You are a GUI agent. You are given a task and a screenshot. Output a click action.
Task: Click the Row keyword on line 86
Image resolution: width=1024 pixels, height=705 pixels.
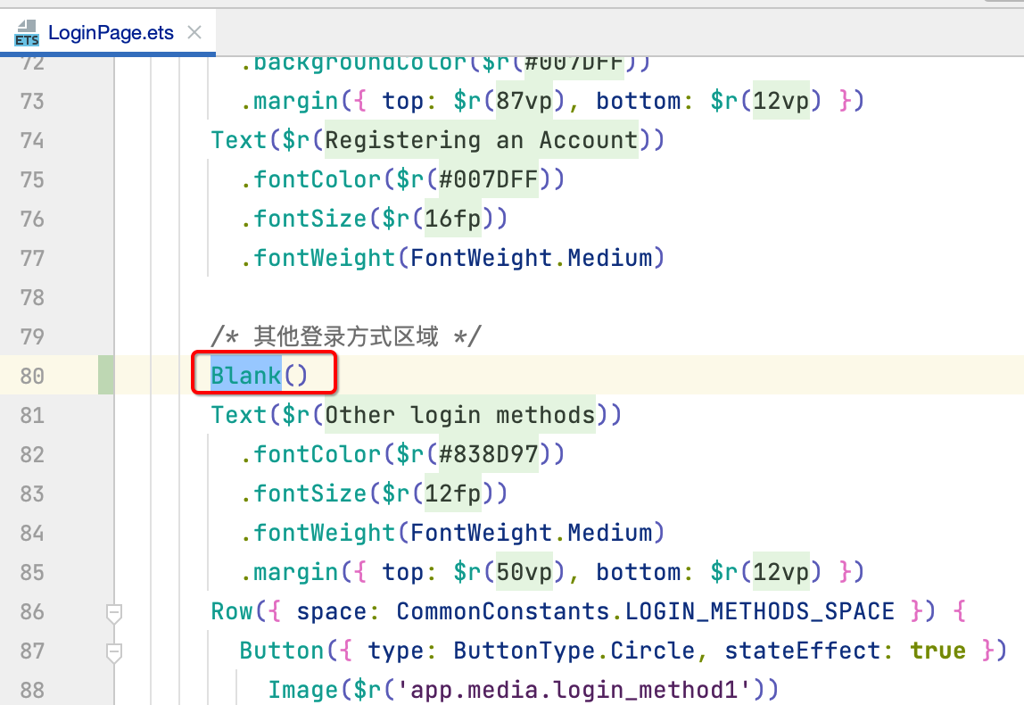tap(231, 611)
